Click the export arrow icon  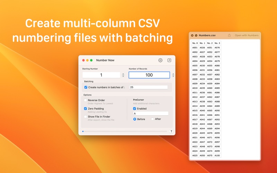169,60
